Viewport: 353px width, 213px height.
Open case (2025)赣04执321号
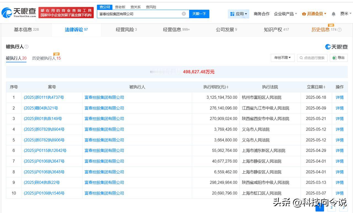click(41, 108)
